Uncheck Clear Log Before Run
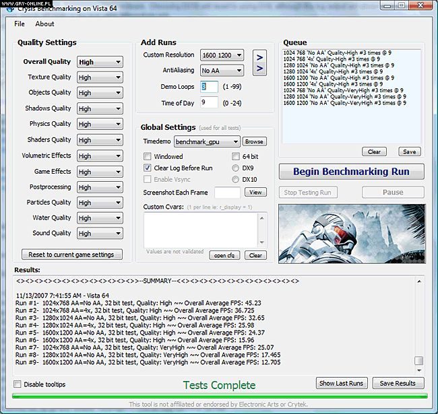Viewport: 438px width, 414px height. point(148,168)
